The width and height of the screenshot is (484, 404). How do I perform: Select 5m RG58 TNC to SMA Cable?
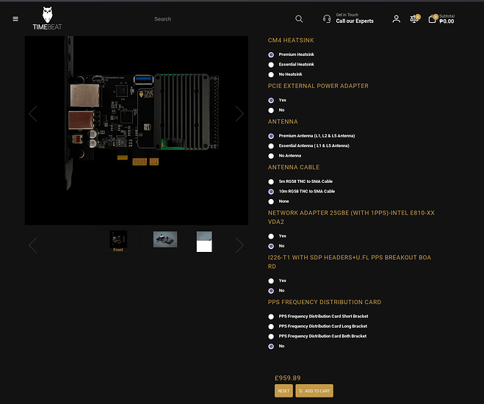[x=271, y=181]
